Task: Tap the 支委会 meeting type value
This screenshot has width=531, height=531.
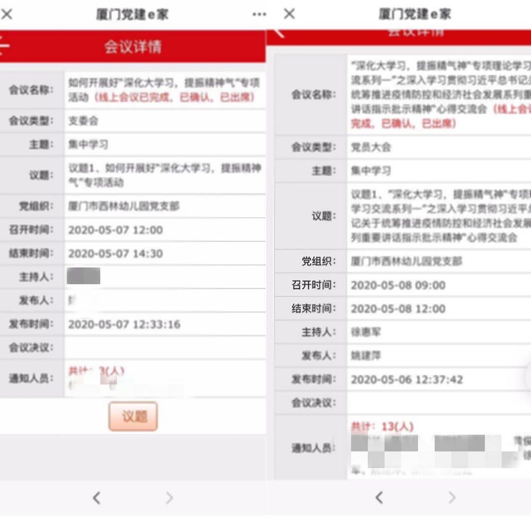Action: tap(83, 121)
